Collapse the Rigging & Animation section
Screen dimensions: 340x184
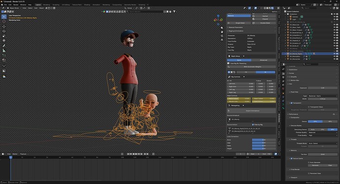236,31
